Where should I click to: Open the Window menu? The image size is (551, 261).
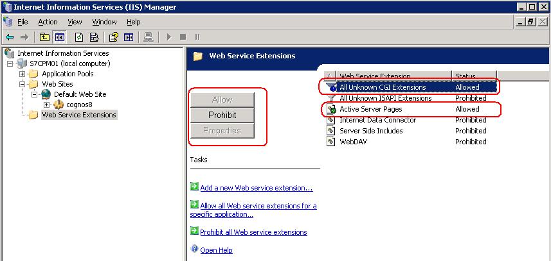pyautogui.click(x=104, y=22)
